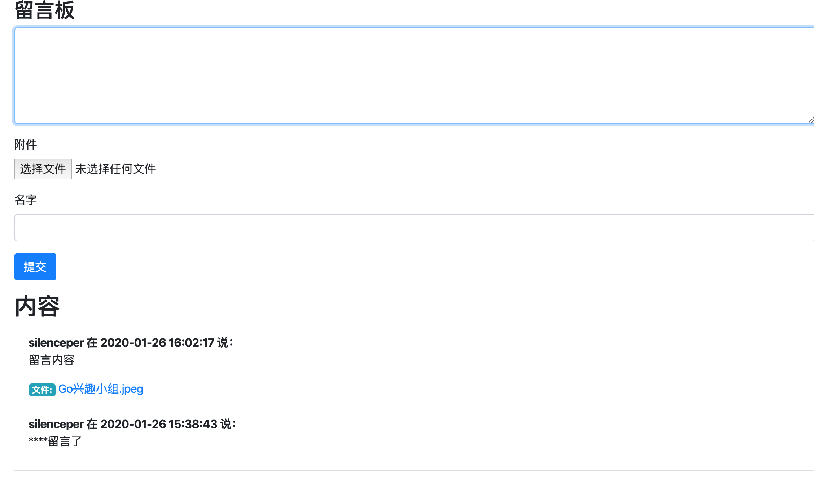This screenshot has width=814, height=480.
Task: Click the 名字 label
Action: pyautogui.click(x=26, y=200)
